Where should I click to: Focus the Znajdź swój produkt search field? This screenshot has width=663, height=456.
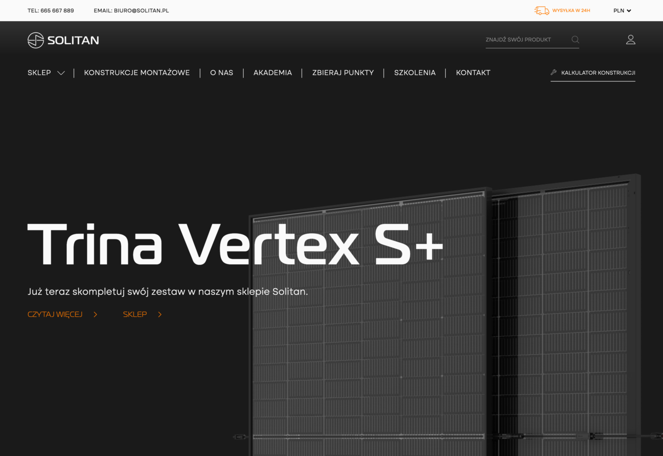click(x=525, y=40)
